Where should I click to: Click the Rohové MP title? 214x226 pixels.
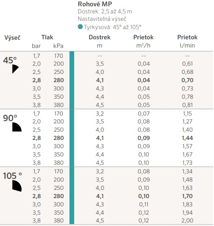click(95, 4)
